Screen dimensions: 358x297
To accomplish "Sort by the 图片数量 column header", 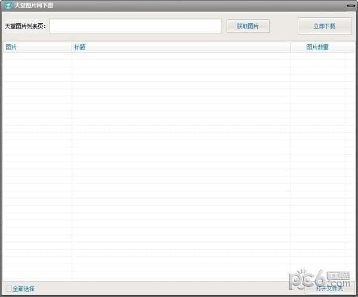I will 317,47.
